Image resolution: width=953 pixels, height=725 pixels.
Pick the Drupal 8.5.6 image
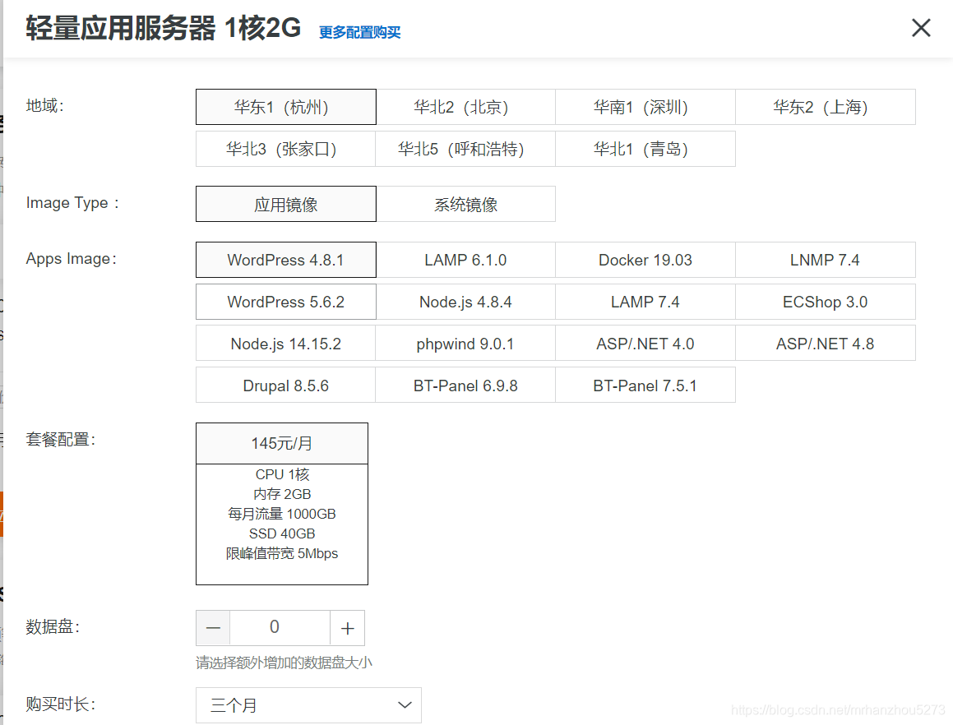coord(285,386)
